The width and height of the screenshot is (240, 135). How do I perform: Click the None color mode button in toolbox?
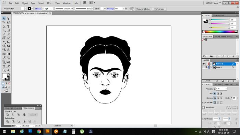[x=9, y=83]
